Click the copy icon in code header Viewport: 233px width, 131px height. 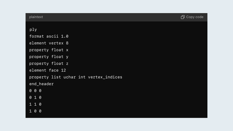(183, 17)
